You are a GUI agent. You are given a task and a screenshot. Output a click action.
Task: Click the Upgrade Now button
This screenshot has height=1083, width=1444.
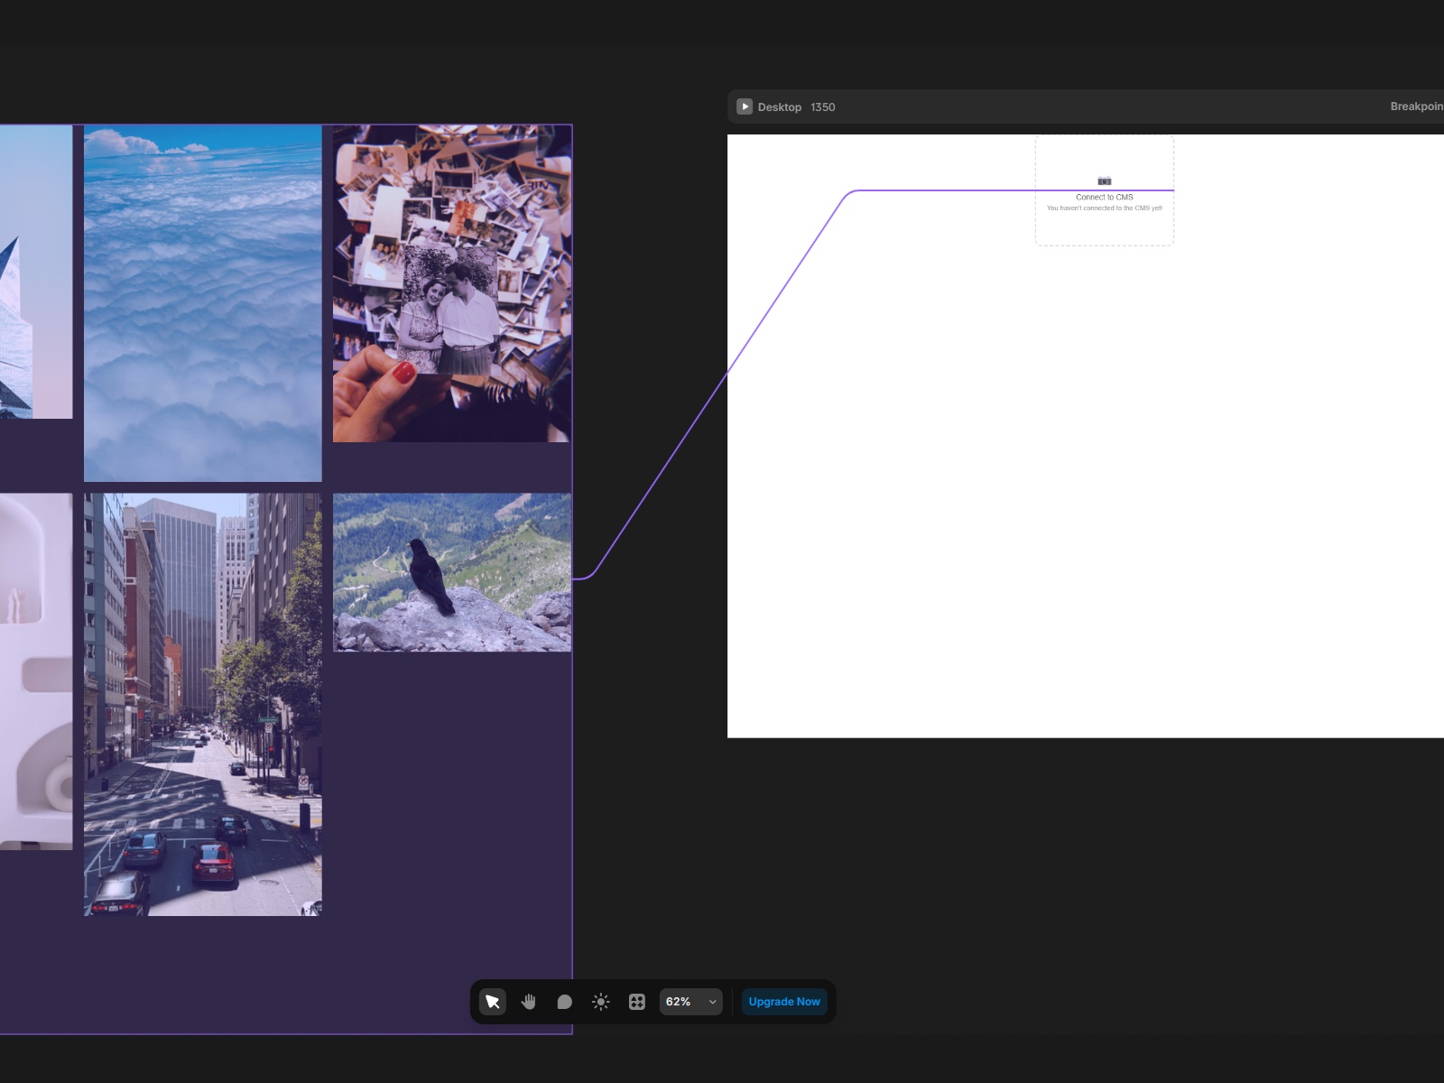(784, 1002)
